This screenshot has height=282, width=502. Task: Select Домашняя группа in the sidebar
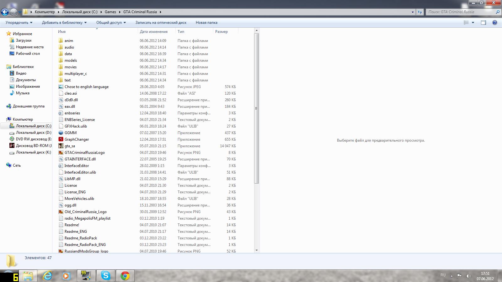[x=29, y=106]
